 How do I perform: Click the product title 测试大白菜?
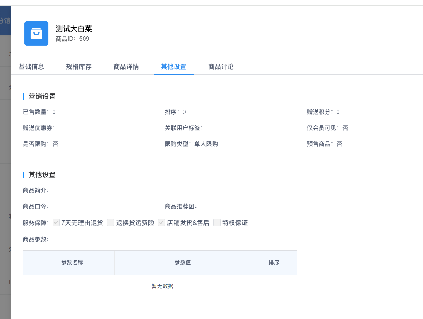[74, 29]
